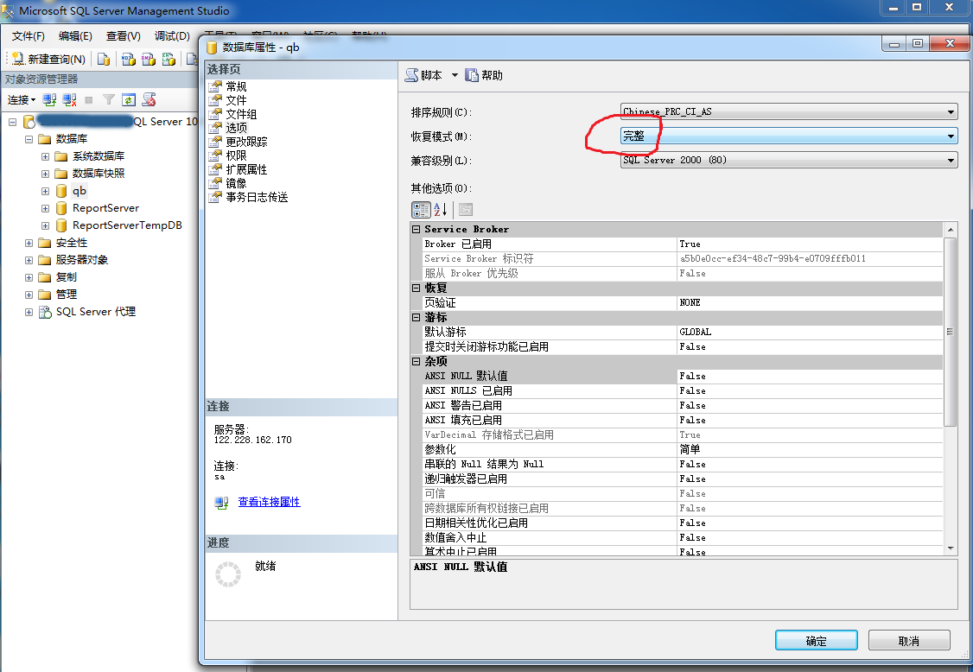Select the server node icon in the tree
This screenshot has width=973, height=672.
29,122
